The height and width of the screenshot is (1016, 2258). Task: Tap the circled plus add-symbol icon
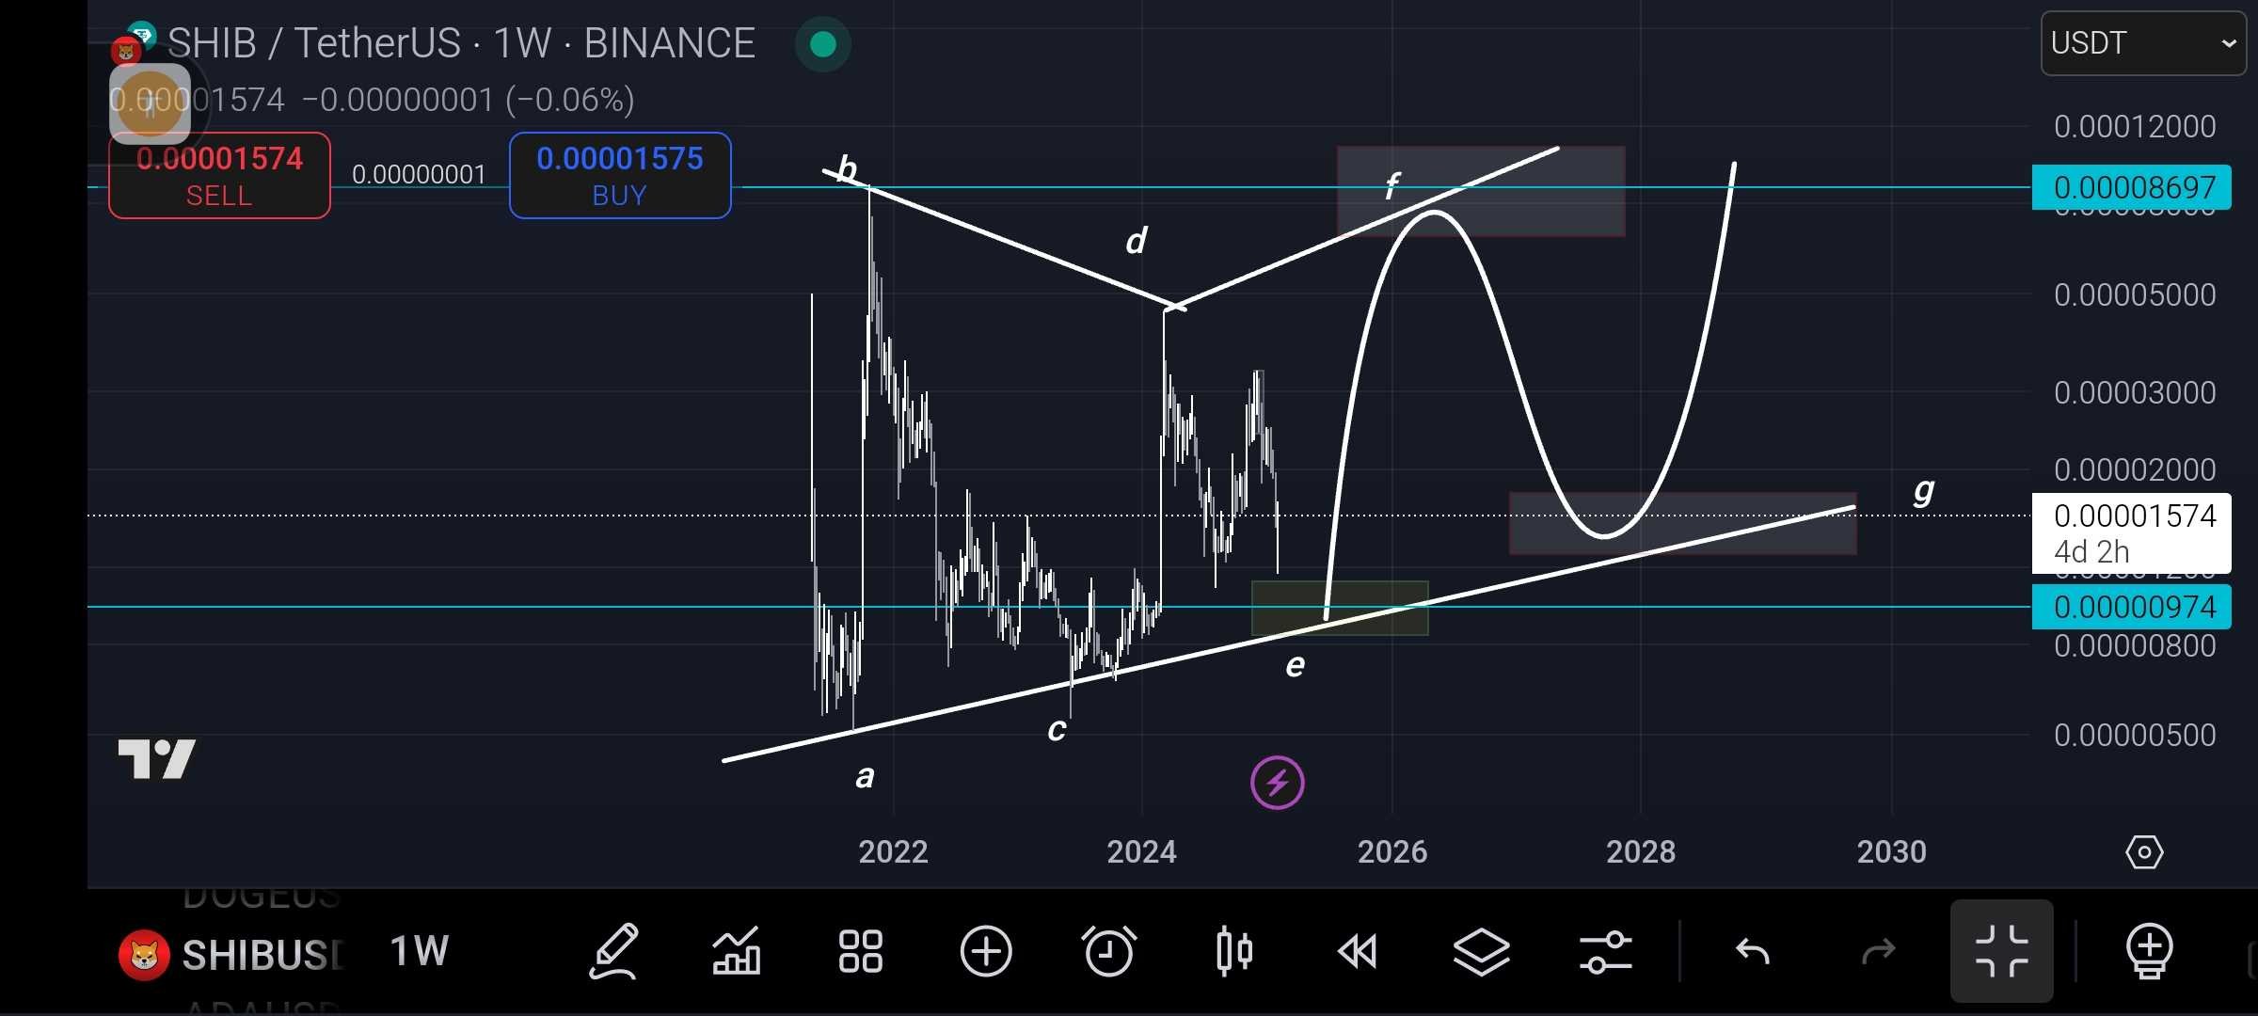point(985,952)
